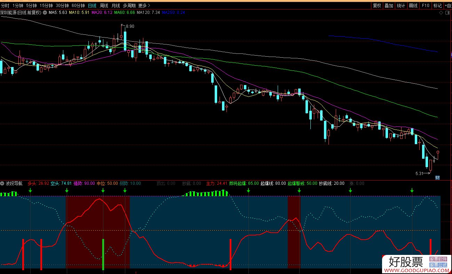The height and width of the screenshot is (274, 452).
Task: Switch to 周线 weekly chart
Action: 104,6
